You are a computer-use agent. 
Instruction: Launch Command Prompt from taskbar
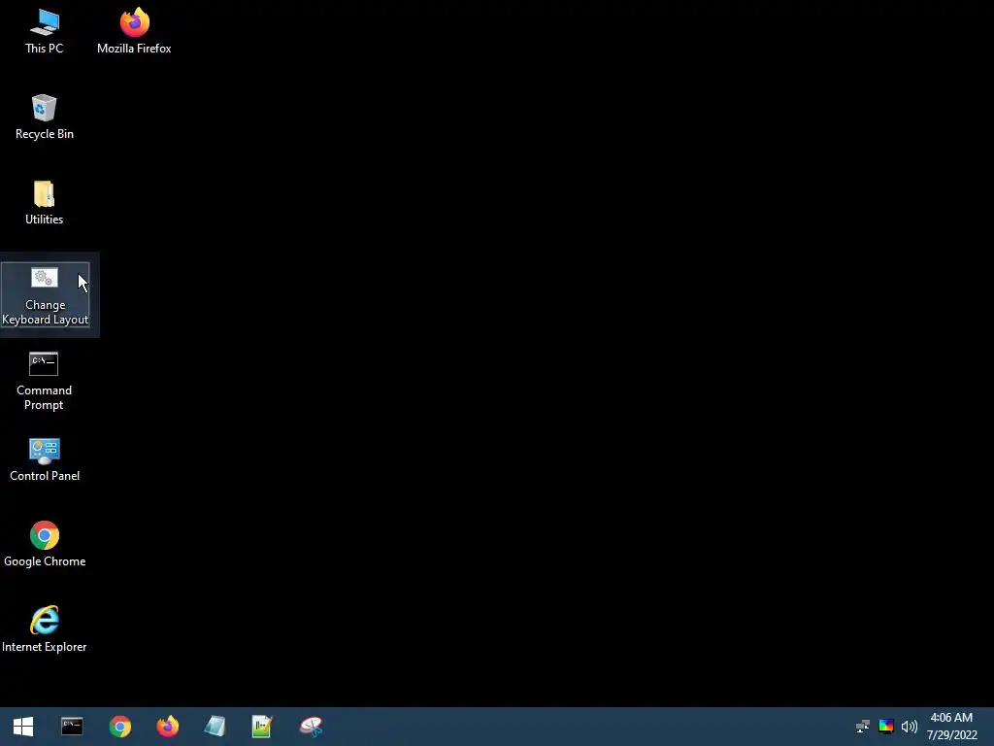(x=72, y=727)
